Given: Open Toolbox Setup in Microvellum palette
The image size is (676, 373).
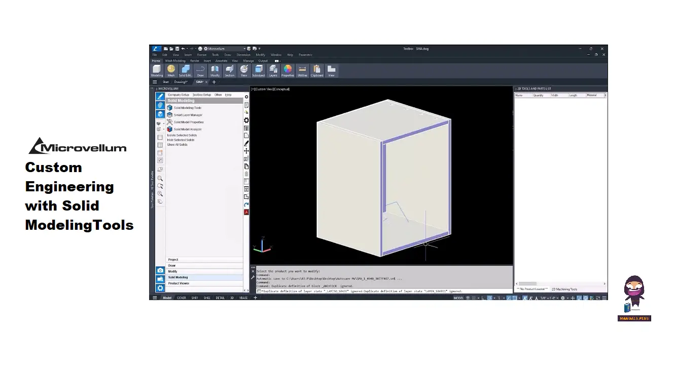Looking at the screenshot, I should click(x=201, y=95).
